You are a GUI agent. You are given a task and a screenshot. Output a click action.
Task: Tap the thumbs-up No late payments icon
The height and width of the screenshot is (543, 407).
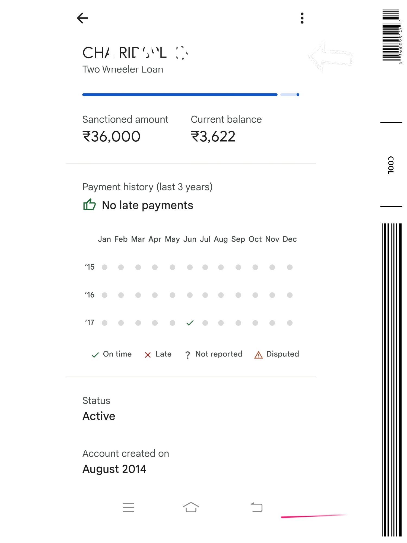click(x=89, y=205)
